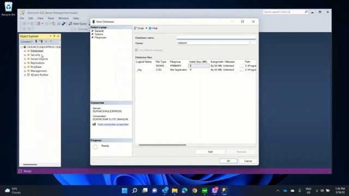This screenshot has width=349, height=196.
Task: Open the Connect dropdown in Object Explorer
Action: coord(27,41)
